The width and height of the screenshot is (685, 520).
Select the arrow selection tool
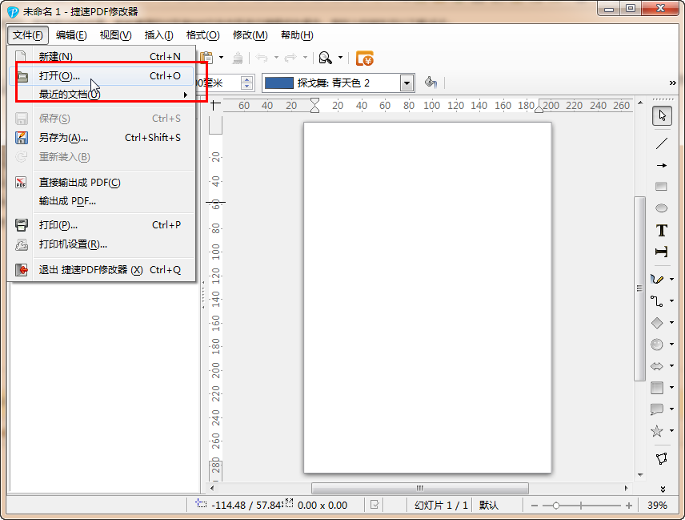662,116
